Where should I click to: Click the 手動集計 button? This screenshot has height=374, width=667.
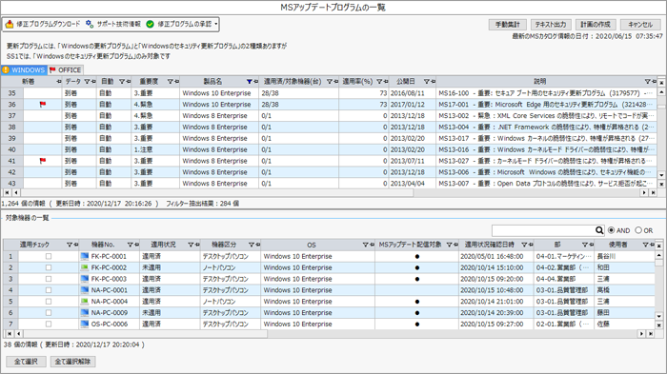pyautogui.click(x=508, y=25)
